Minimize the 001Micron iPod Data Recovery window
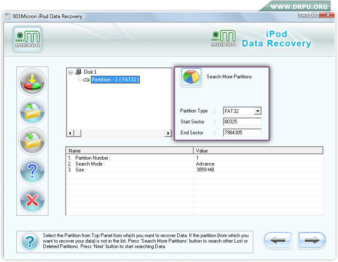 point(303,15)
